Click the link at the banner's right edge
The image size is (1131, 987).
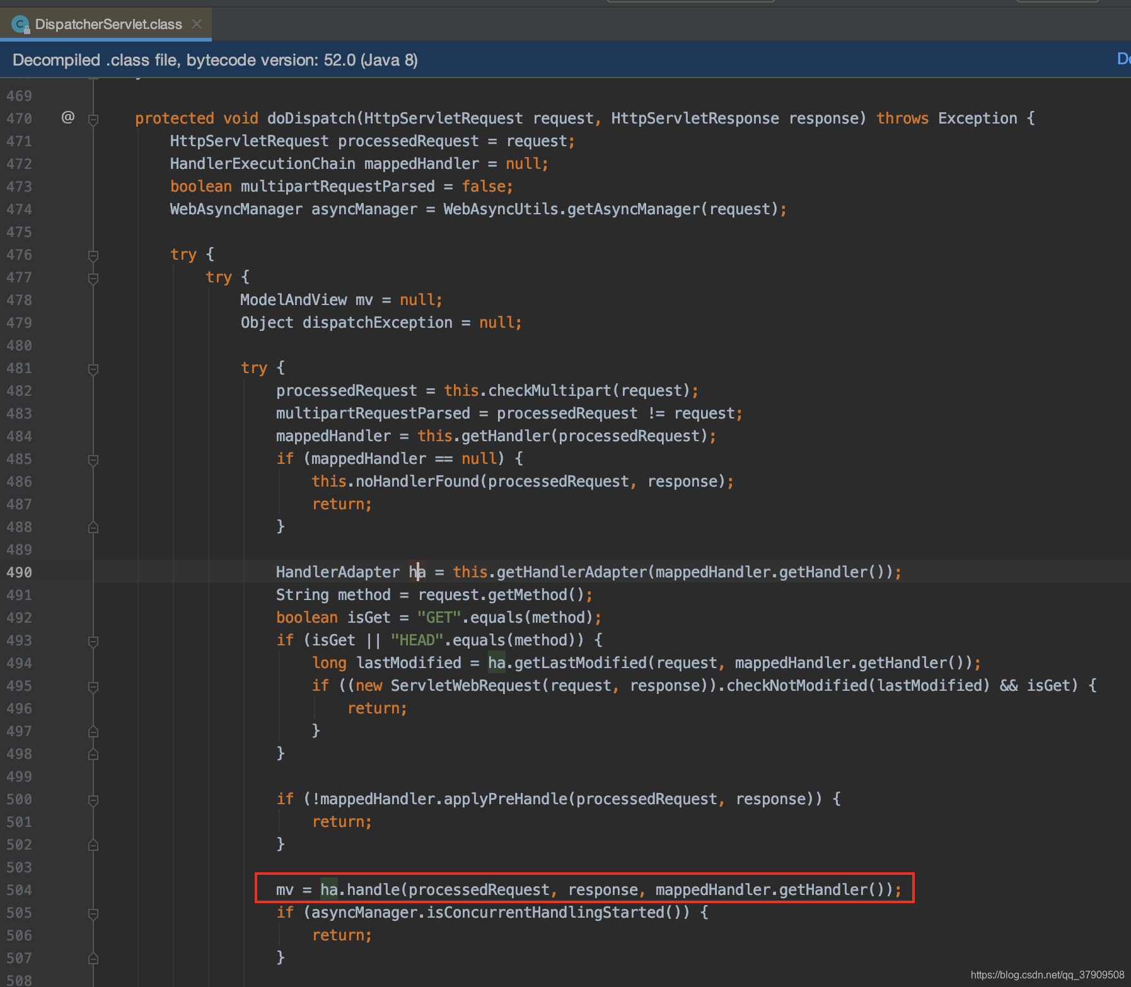pyautogui.click(x=1123, y=59)
